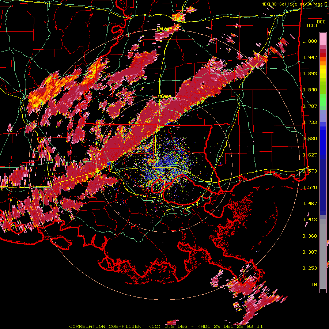Click the 50 NMI range ring label
This screenshot has width=329, height=329.
pos(164,97)
